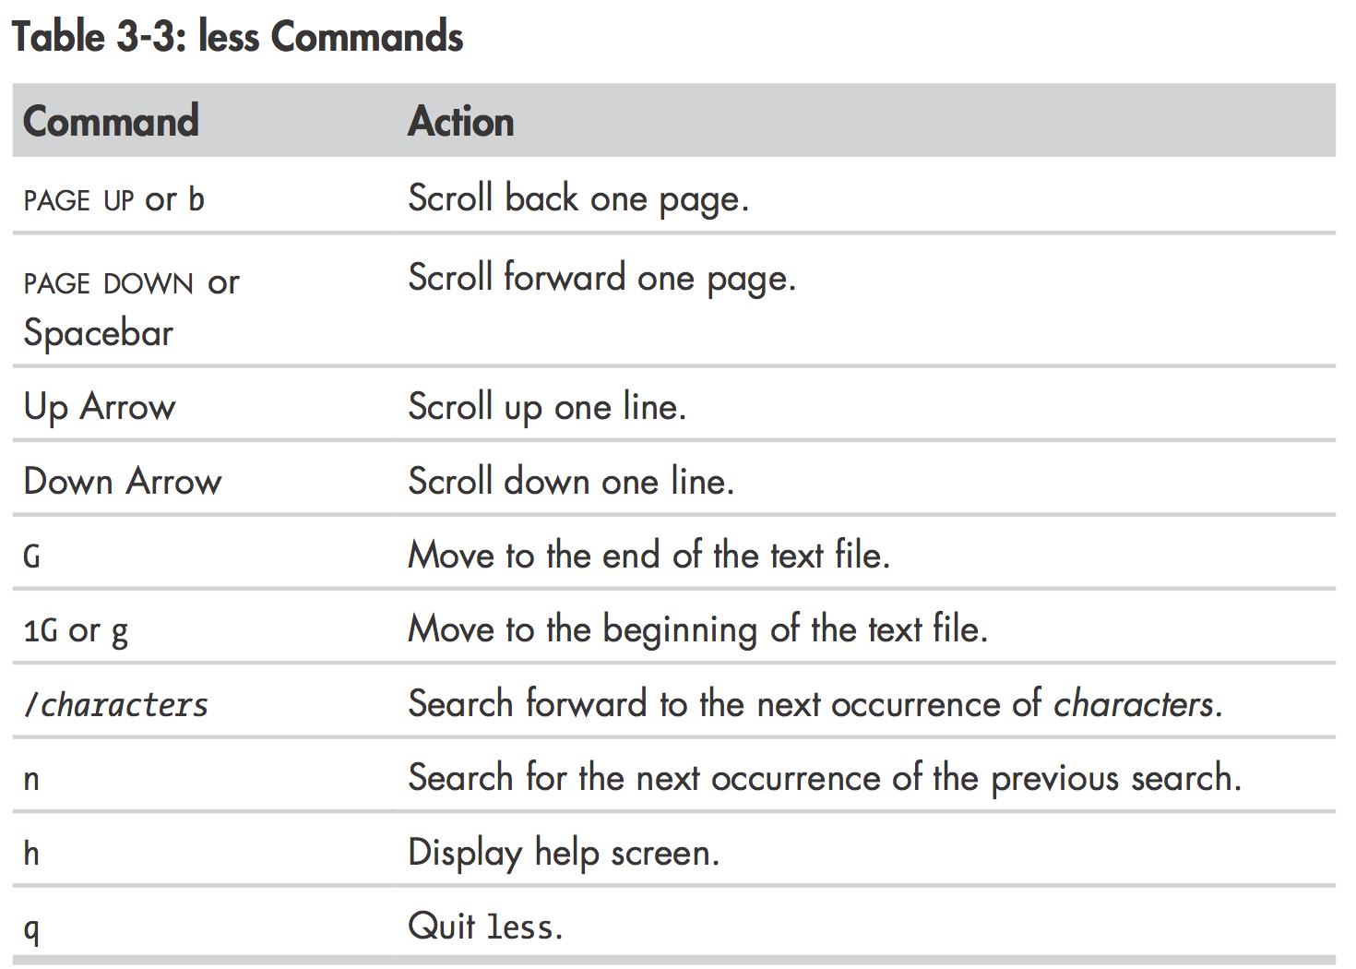Select the "Down Arrow" command entry
This screenshot has width=1356, height=969.
[122, 482]
